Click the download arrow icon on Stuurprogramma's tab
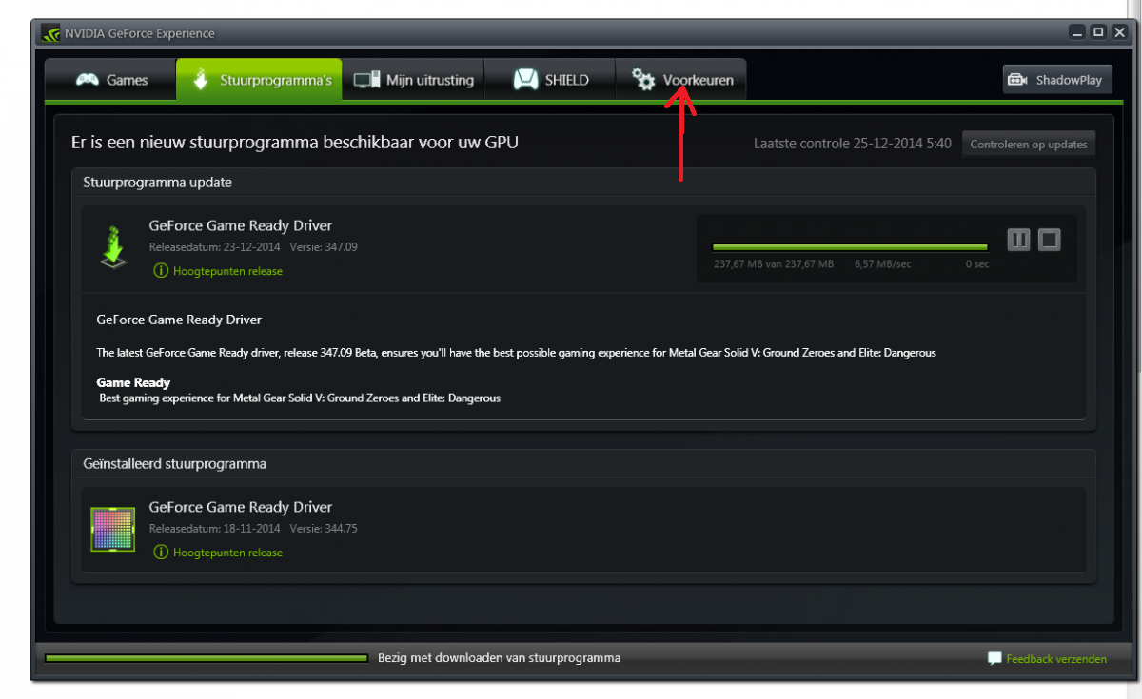The width and height of the screenshot is (1142, 699). (201, 79)
